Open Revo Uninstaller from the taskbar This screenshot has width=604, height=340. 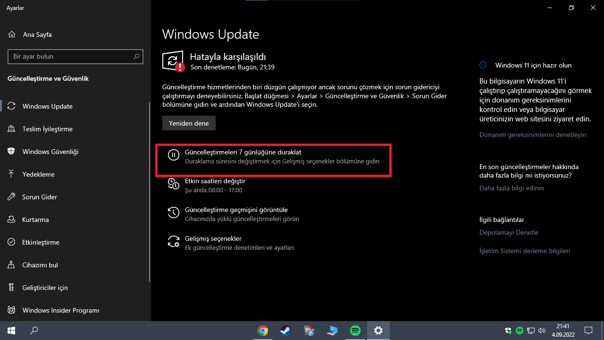309,331
